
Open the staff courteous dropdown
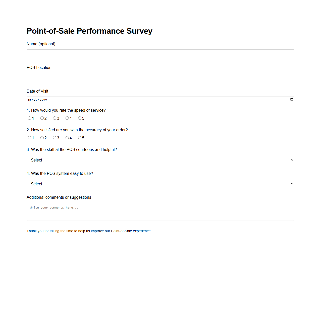click(160, 160)
